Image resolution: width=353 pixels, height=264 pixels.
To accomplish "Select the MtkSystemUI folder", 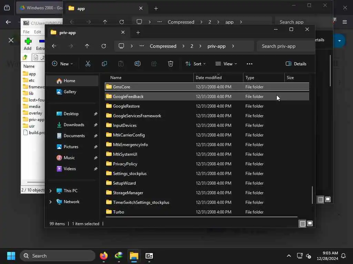I will [207, 154].
